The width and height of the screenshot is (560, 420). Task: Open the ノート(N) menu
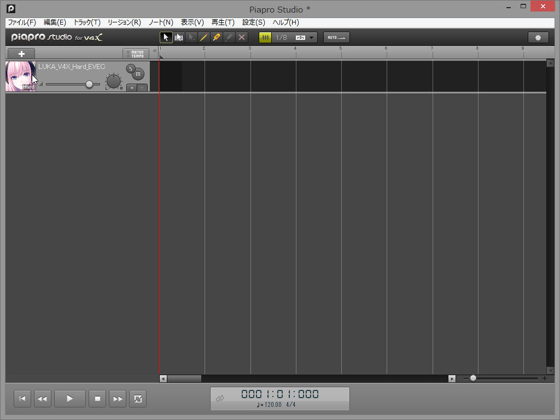coord(161,22)
